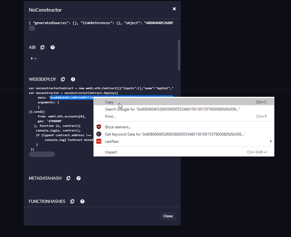
Task: Click the ABI heading text
Action: (32, 48)
